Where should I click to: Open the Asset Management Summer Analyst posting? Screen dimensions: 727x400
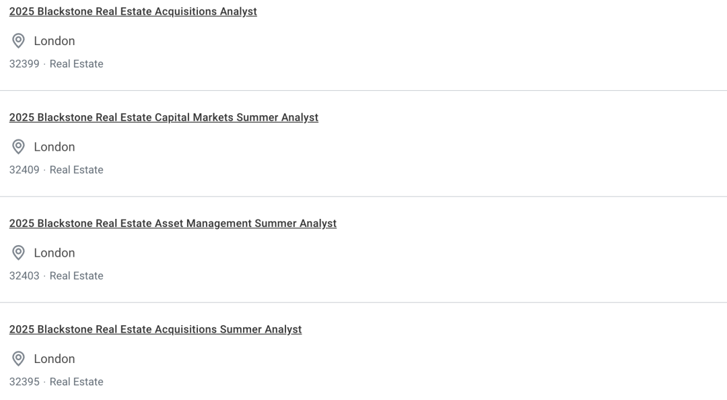coord(173,223)
